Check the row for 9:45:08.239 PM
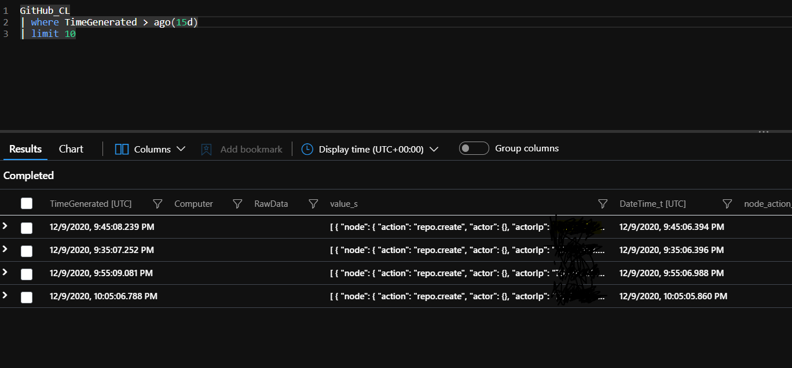 coord(27,228)
